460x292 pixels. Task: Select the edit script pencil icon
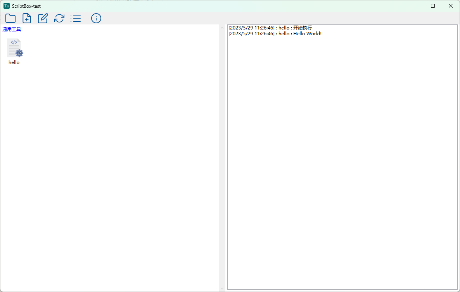[43, 18]
